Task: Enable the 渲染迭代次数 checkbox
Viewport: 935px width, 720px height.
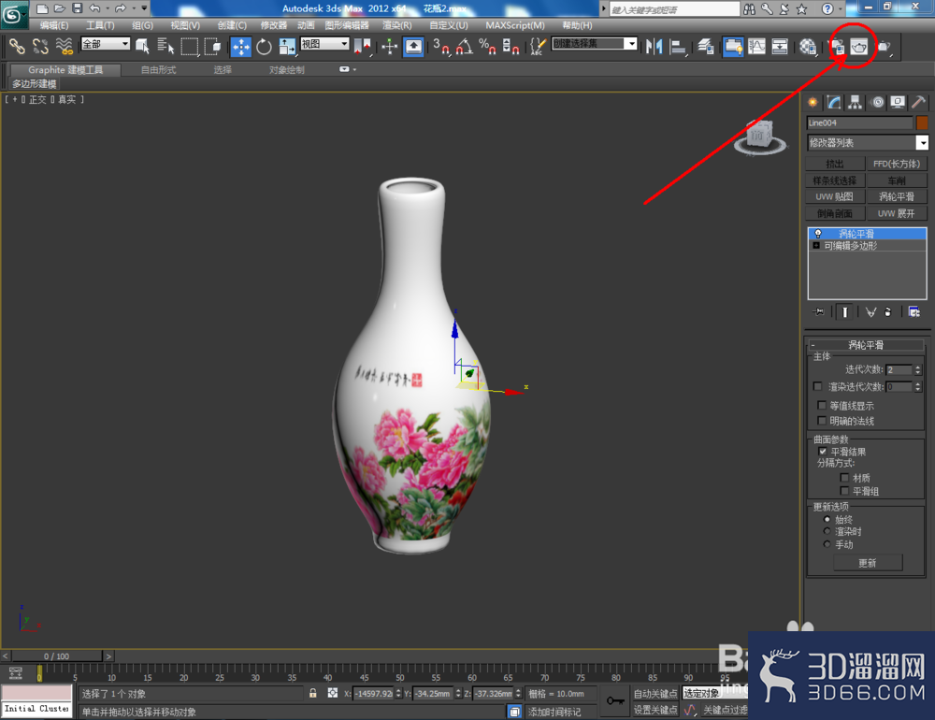Action: click(817, 386)
